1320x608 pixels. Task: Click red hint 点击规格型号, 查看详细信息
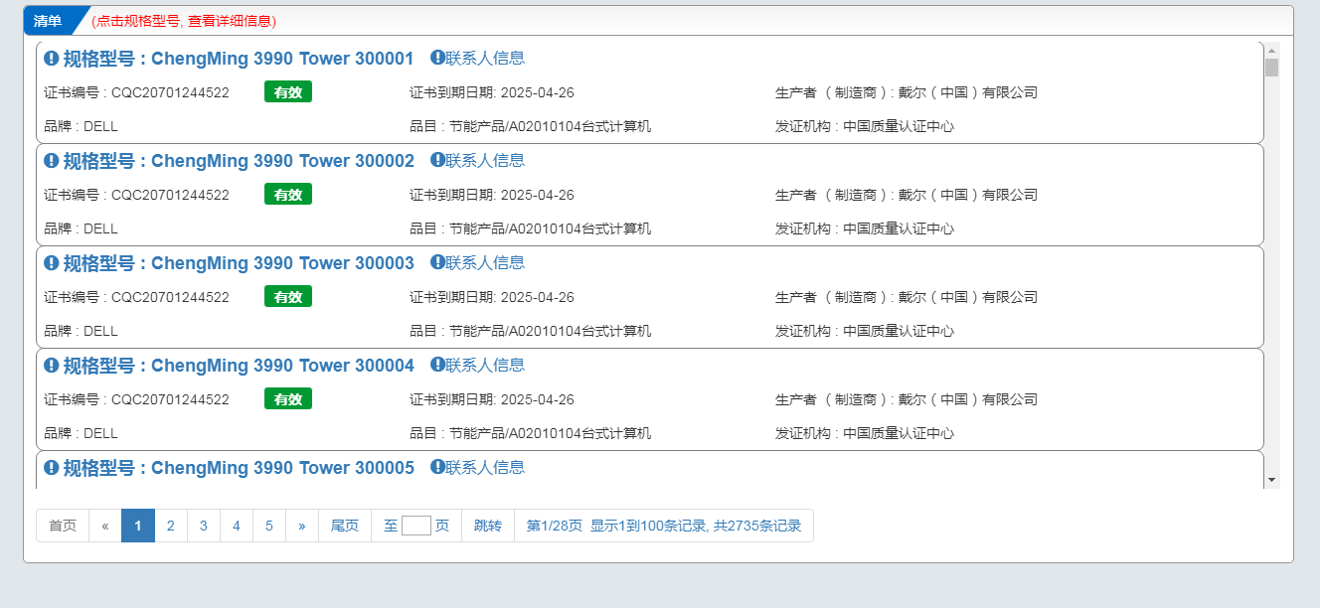[x=184, y=21]
